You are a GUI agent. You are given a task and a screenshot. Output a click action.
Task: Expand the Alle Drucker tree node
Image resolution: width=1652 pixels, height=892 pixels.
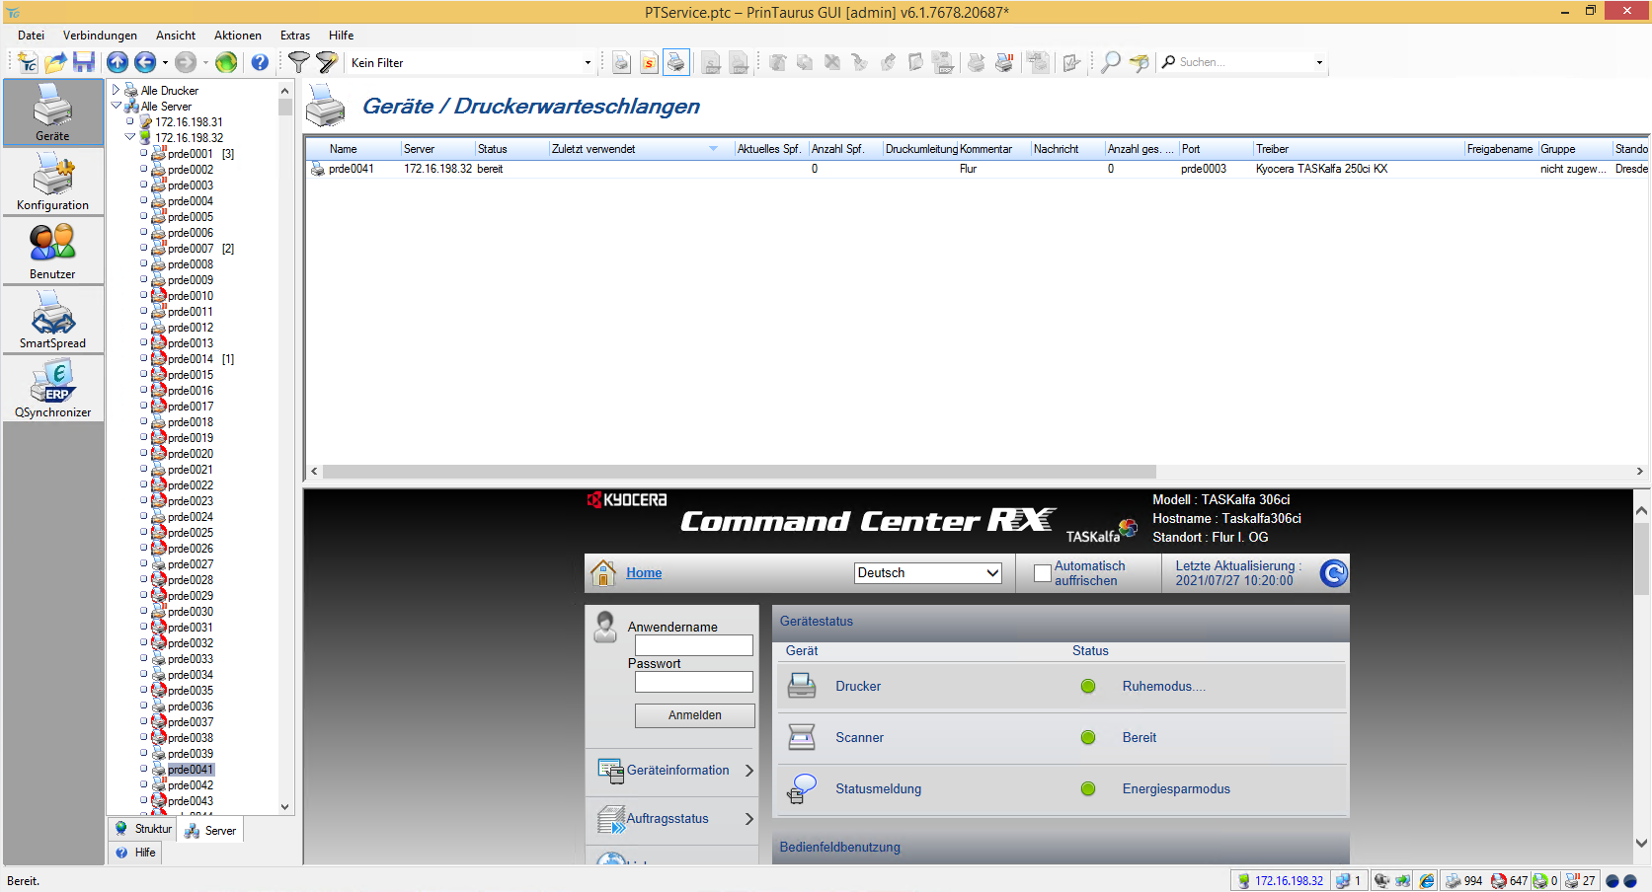point(117,90)
